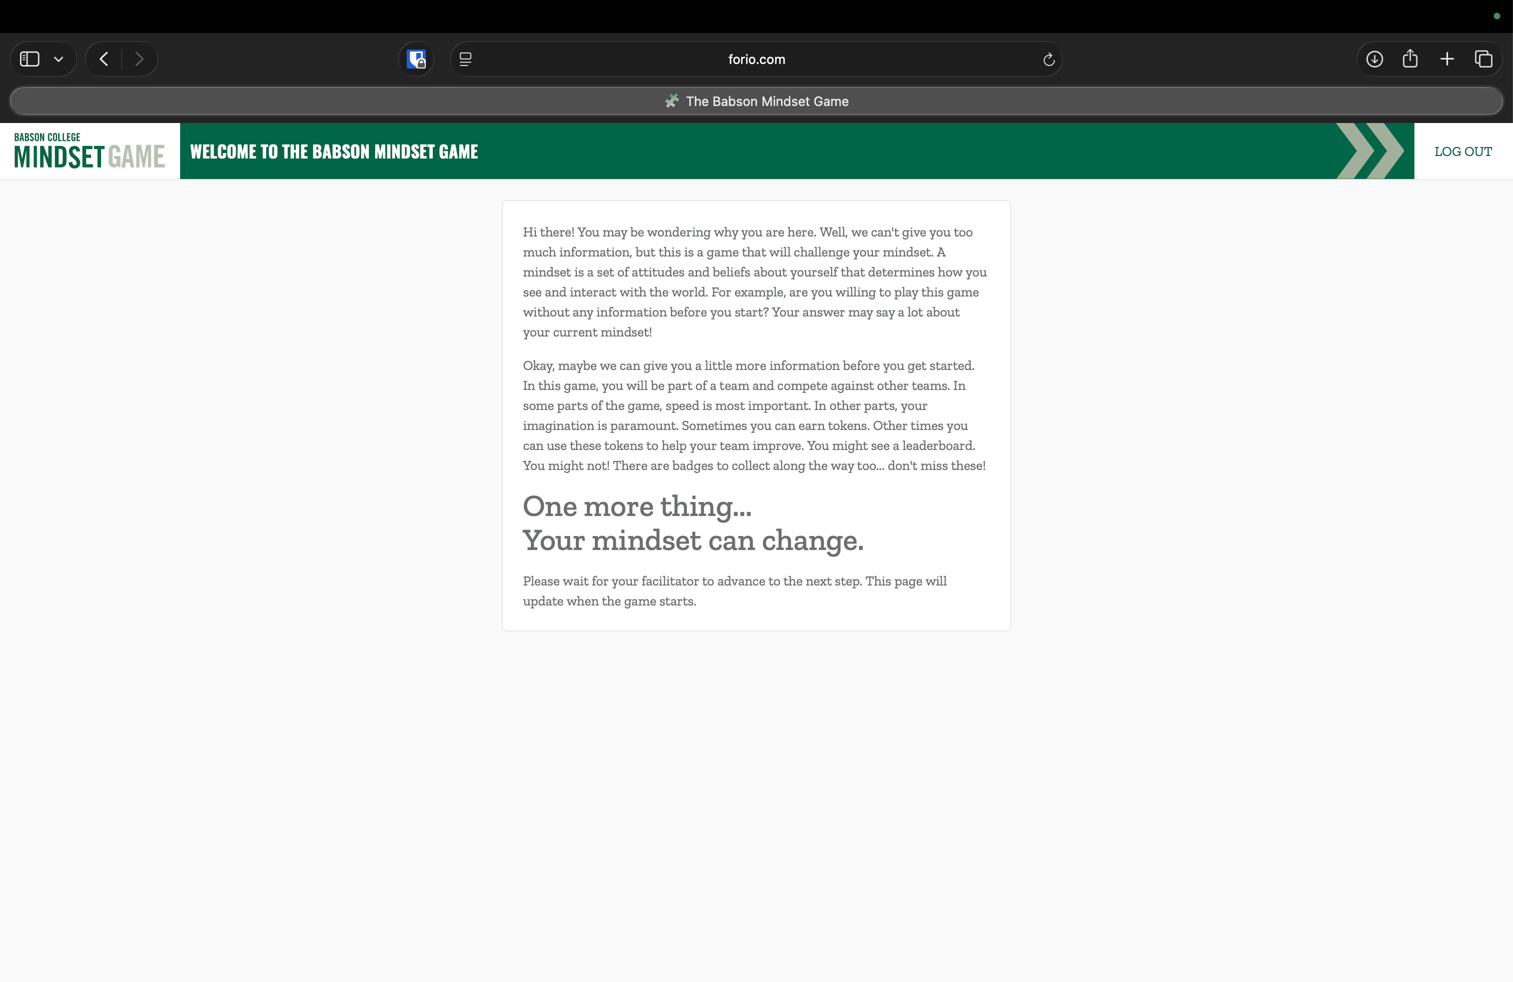Open the Share menu
Viewport: 1513px width, 982px height.
(x=1410, y=59)
